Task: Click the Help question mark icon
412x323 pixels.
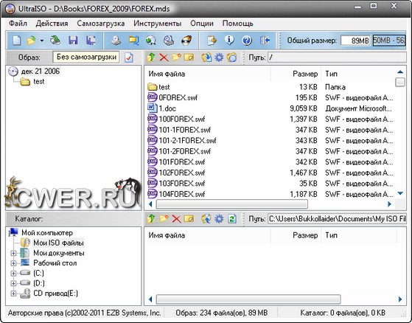Action: click(x=247, y=41)
